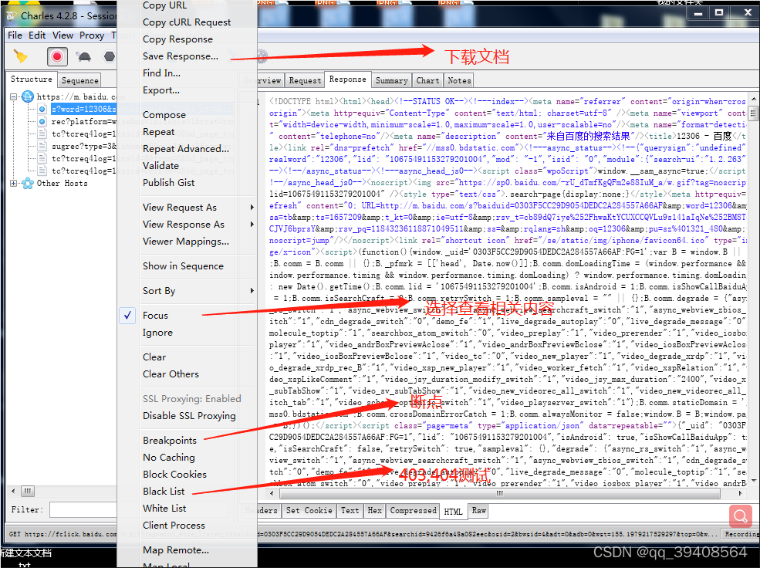Switch to the Raw view tab
The width and height of the screenshot is (760, 568).
click(x=479, y=510)
